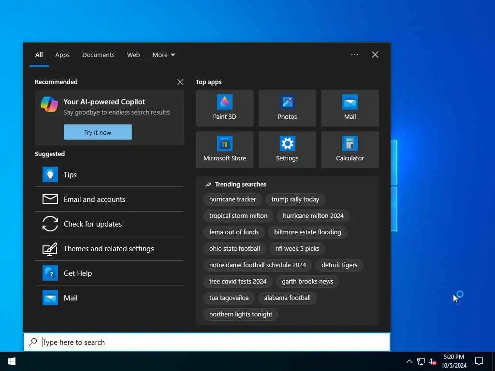Click the Tips lightbulb icon
This screenshot has height=371, width=495.
50,175
